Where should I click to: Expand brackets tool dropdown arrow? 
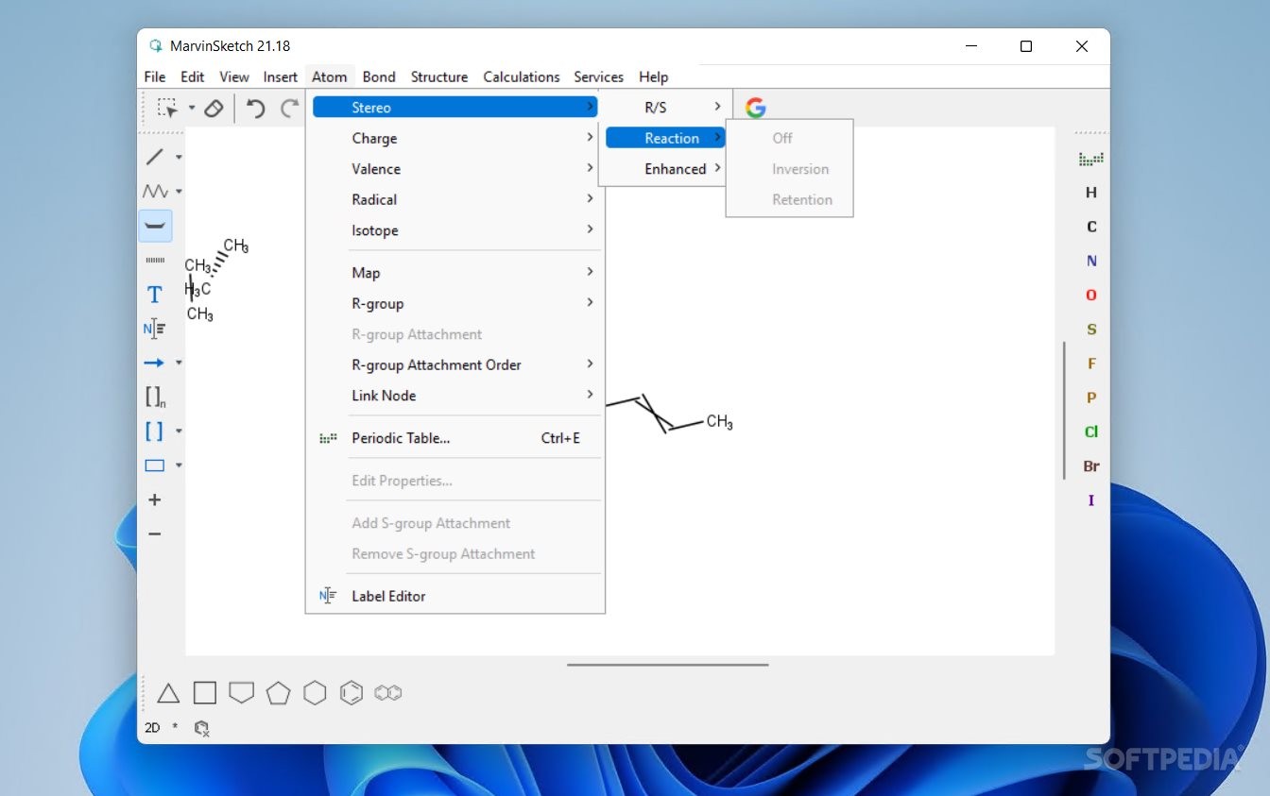[179, 432]
